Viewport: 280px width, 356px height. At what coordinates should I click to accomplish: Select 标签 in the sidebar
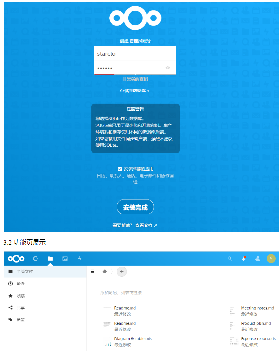(x=45, y=320)
